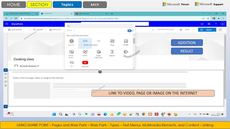Insert the Spacer web part
Viewport: 230px width, 129px height.
click(x=112, y=53)
